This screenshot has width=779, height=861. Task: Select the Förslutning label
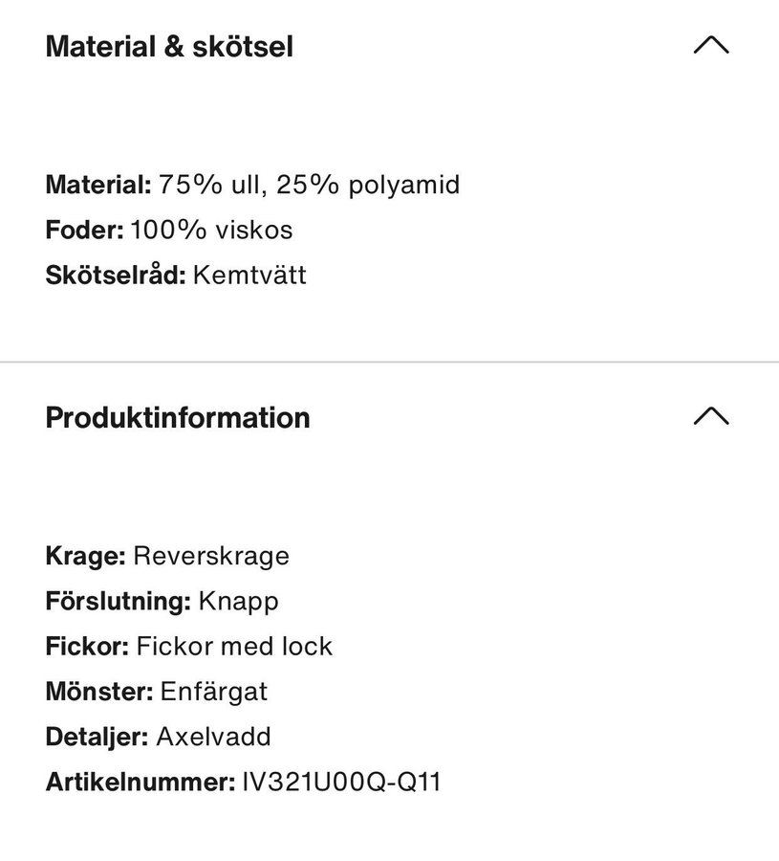(x=118, y=602)
